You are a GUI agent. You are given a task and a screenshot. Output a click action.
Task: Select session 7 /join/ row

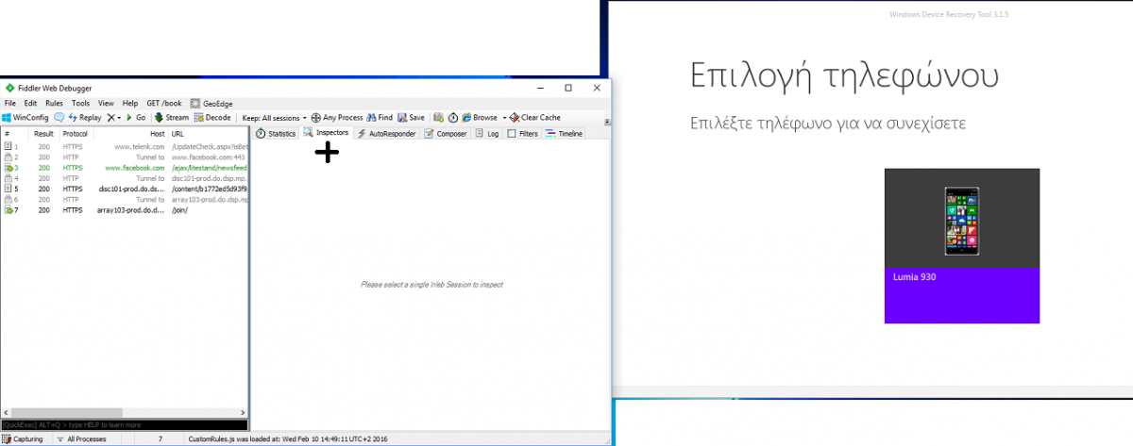(x=125, y=210)
